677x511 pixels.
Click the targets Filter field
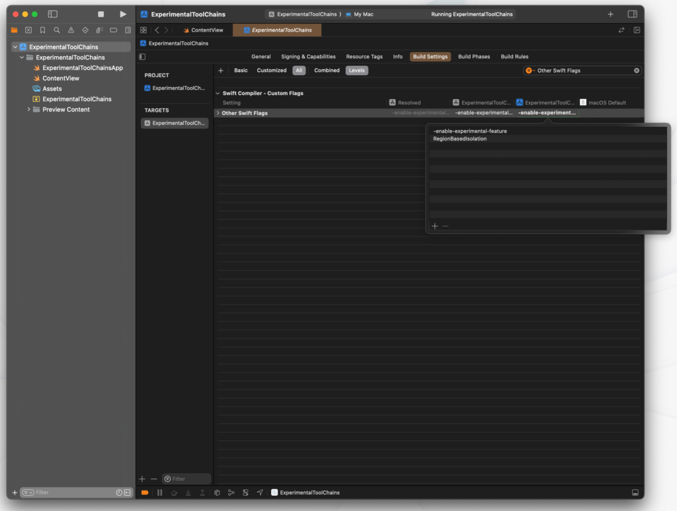click(x=186, y=479)
